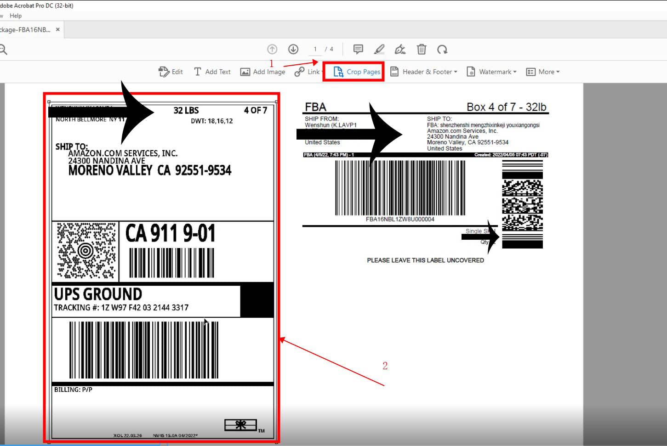This screenshot has height=446, width=667.
Task: Add a sticky note comment
Action: (x=358, y=49)
